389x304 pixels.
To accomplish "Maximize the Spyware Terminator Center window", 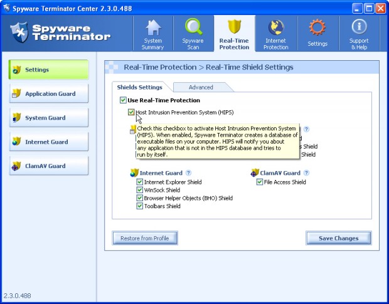I will tap(369, 9).
